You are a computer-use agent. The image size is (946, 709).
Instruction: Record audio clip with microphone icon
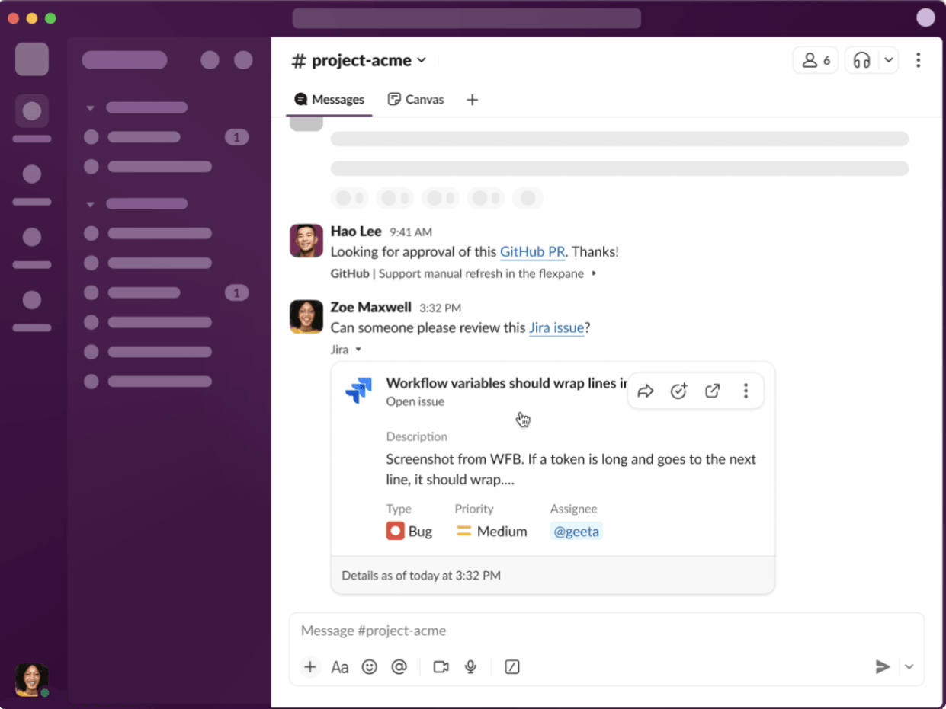pos(471,667)
